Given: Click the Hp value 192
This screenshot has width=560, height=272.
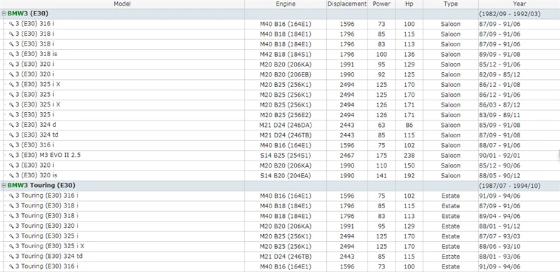Looking at the screenshot, I should coord(409,176).
